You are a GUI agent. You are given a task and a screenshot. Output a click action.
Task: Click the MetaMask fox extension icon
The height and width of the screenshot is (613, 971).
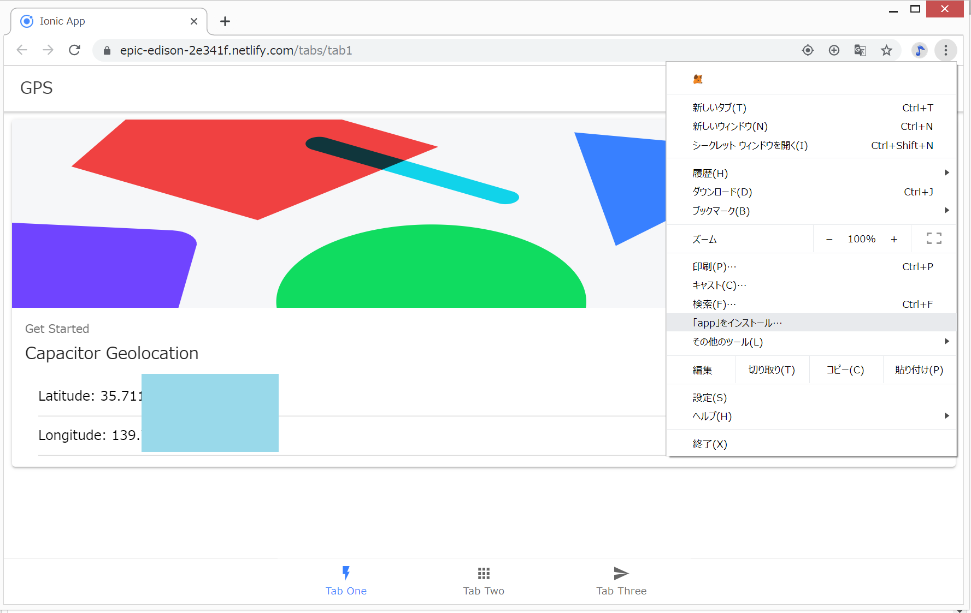click(698, 79)
